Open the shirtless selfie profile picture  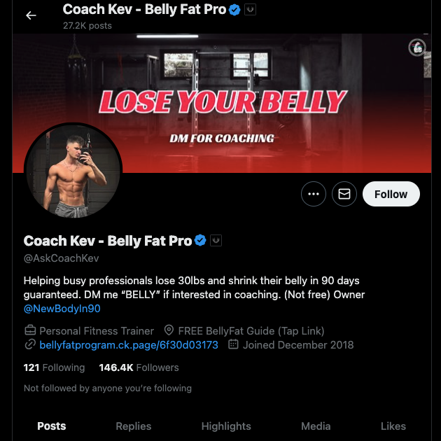73,171
